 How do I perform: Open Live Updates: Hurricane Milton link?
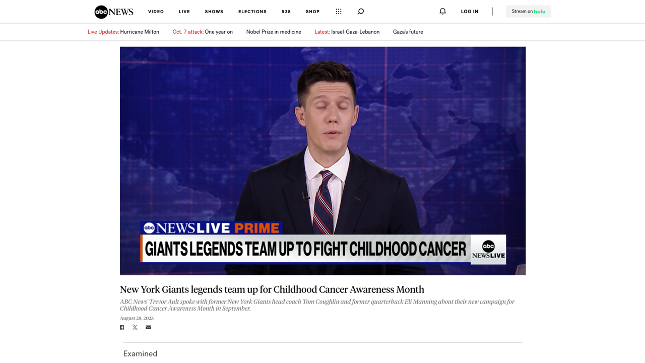[x=123, y=32]
